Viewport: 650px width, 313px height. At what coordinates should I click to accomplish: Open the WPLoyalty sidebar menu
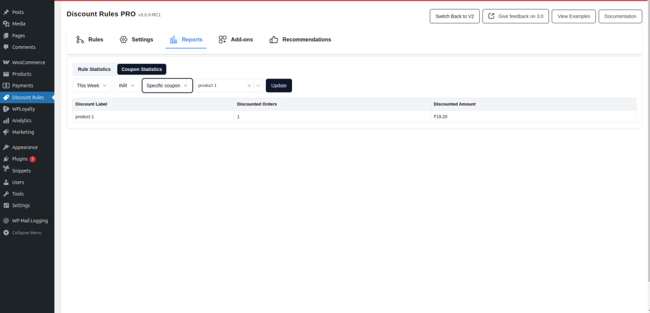(23, 109)
